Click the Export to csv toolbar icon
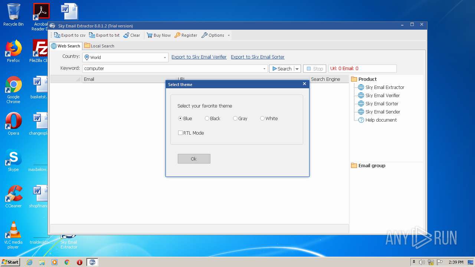Image resolution: width=475 pixels, height=267 pixels. click(x=57, y=35)
